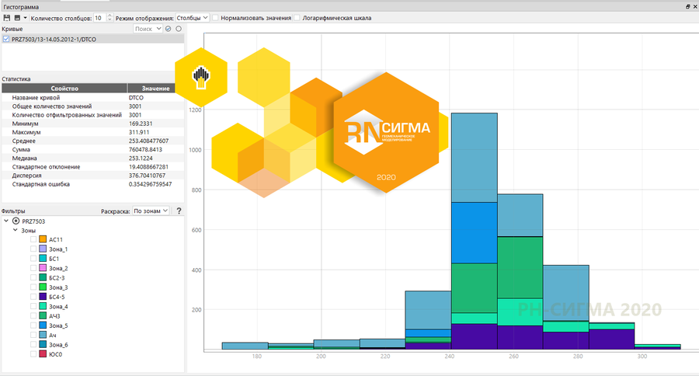
Task: Click the select-all curves checkmark circle icon
Action: click(x=168, y=29)
